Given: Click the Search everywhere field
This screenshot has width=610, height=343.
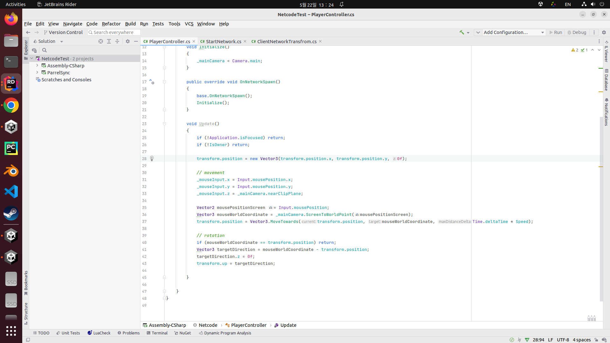Looking at the screenshot, I should (114, 32).
